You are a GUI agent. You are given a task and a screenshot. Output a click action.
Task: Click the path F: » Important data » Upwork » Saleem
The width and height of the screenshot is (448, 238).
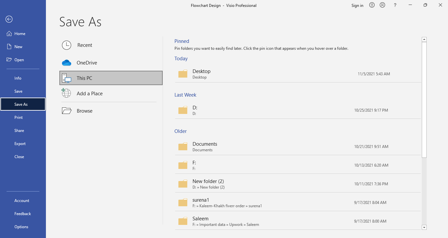click(x=226, y=225)
